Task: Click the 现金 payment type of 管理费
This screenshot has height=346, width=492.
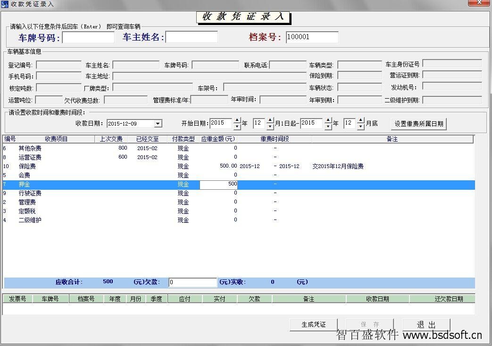Action: point(183,202)
